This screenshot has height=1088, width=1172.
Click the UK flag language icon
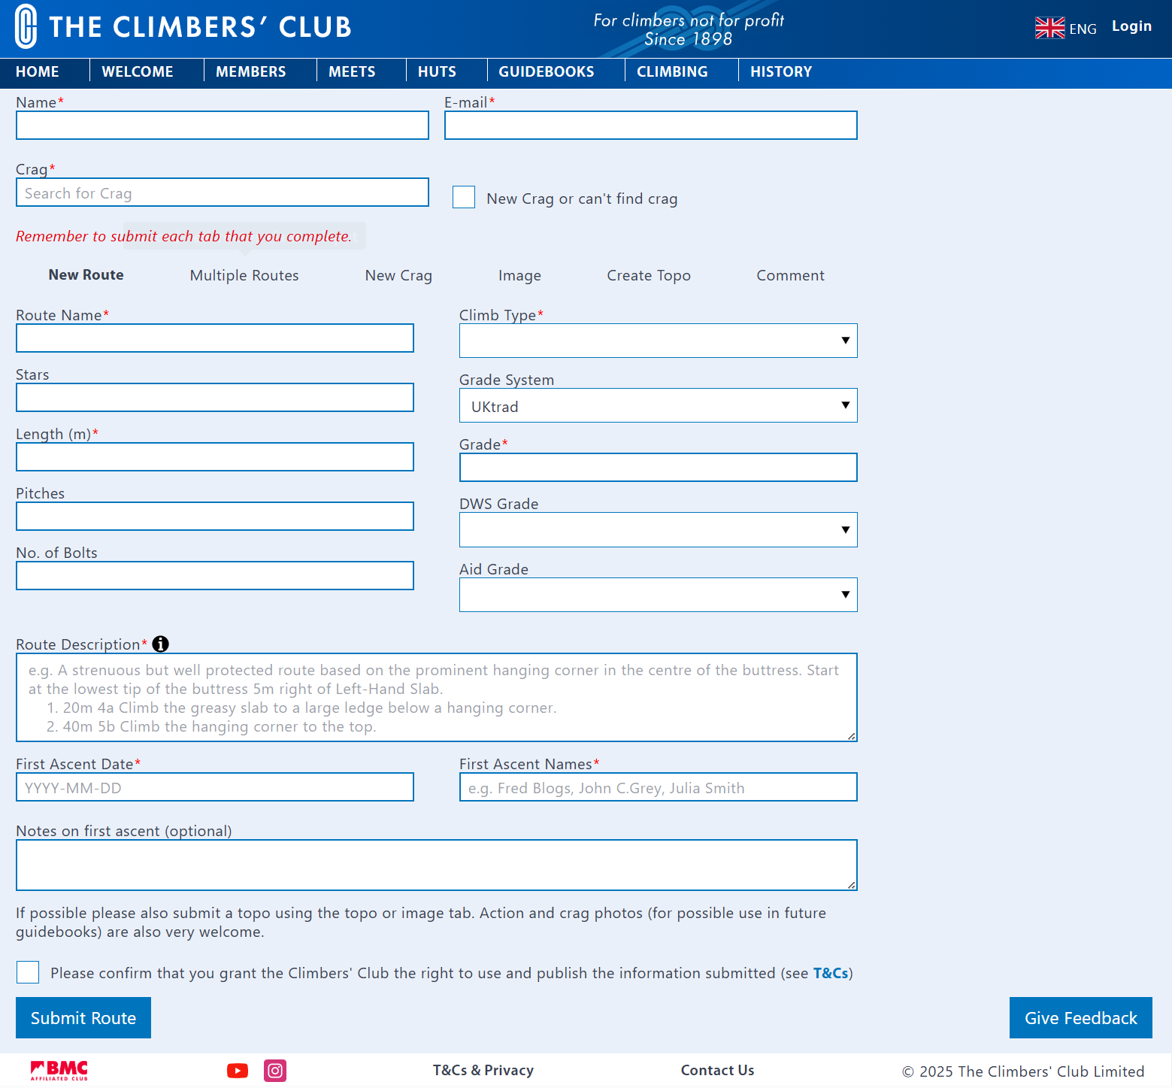[1049, 28]
